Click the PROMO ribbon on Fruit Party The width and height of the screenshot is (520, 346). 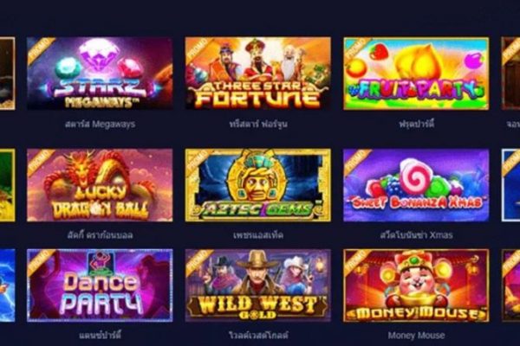(356, 50)
